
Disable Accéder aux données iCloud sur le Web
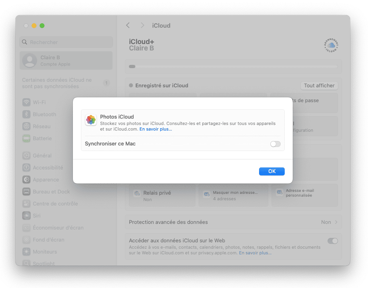coord(332,241)
